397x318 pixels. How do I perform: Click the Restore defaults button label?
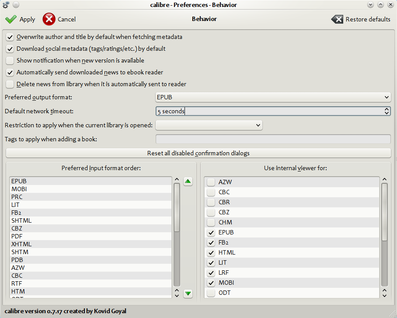coord(368,19)
